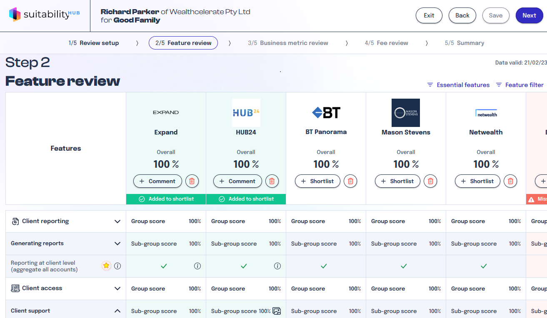Viewport: 547px width, 318px height.
Task: Shortlist BT Panorama
Action: tap(317, 181)
